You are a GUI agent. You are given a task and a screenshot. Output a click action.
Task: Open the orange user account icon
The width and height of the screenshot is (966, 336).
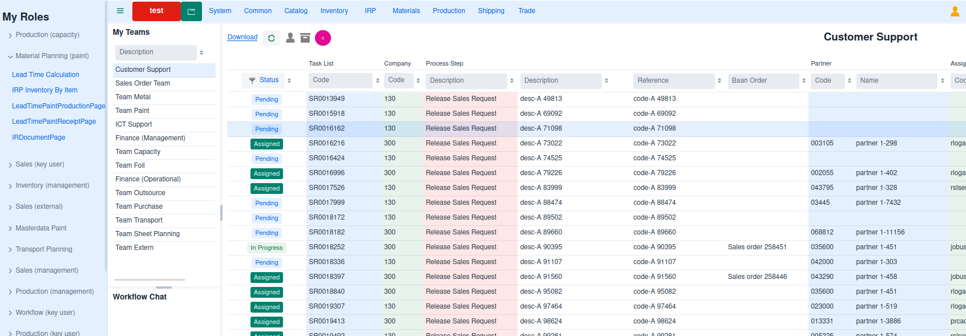pos(955,11)
